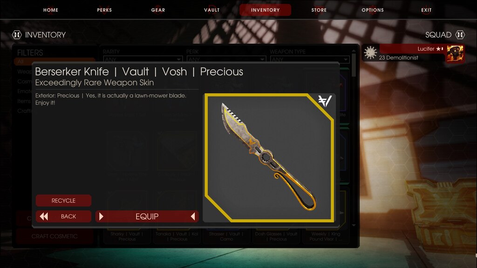477x268 pixels.
Task: Go back with the BACK button
Action: pyautogui.click(x=63, y=216)
